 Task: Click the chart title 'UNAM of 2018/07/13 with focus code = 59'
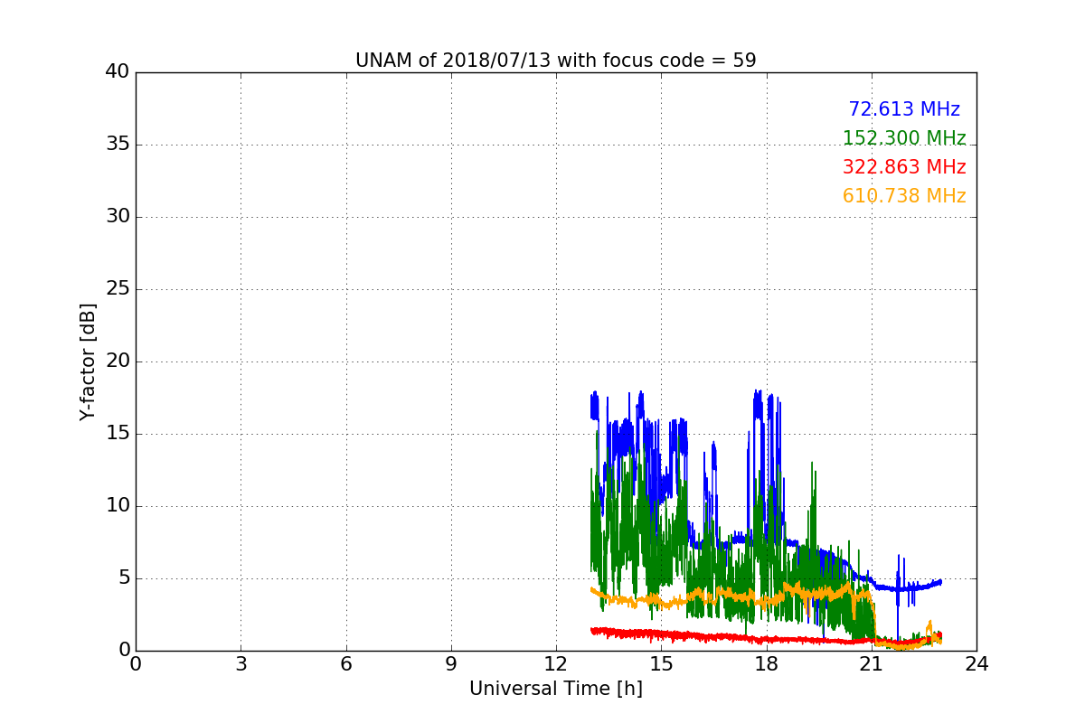[x=555, y=61]
